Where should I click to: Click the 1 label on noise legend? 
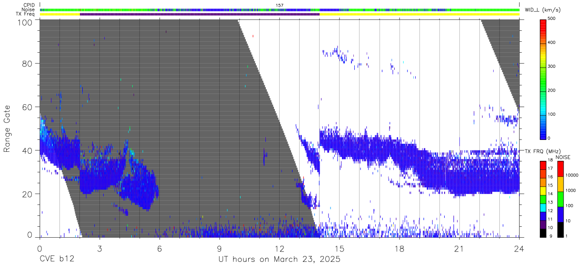click(565, 236)
